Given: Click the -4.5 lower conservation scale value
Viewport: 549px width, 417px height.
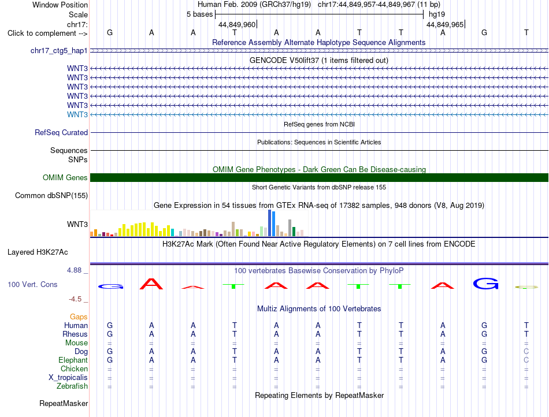Looking at the screenshot, I should pos(75,299).
